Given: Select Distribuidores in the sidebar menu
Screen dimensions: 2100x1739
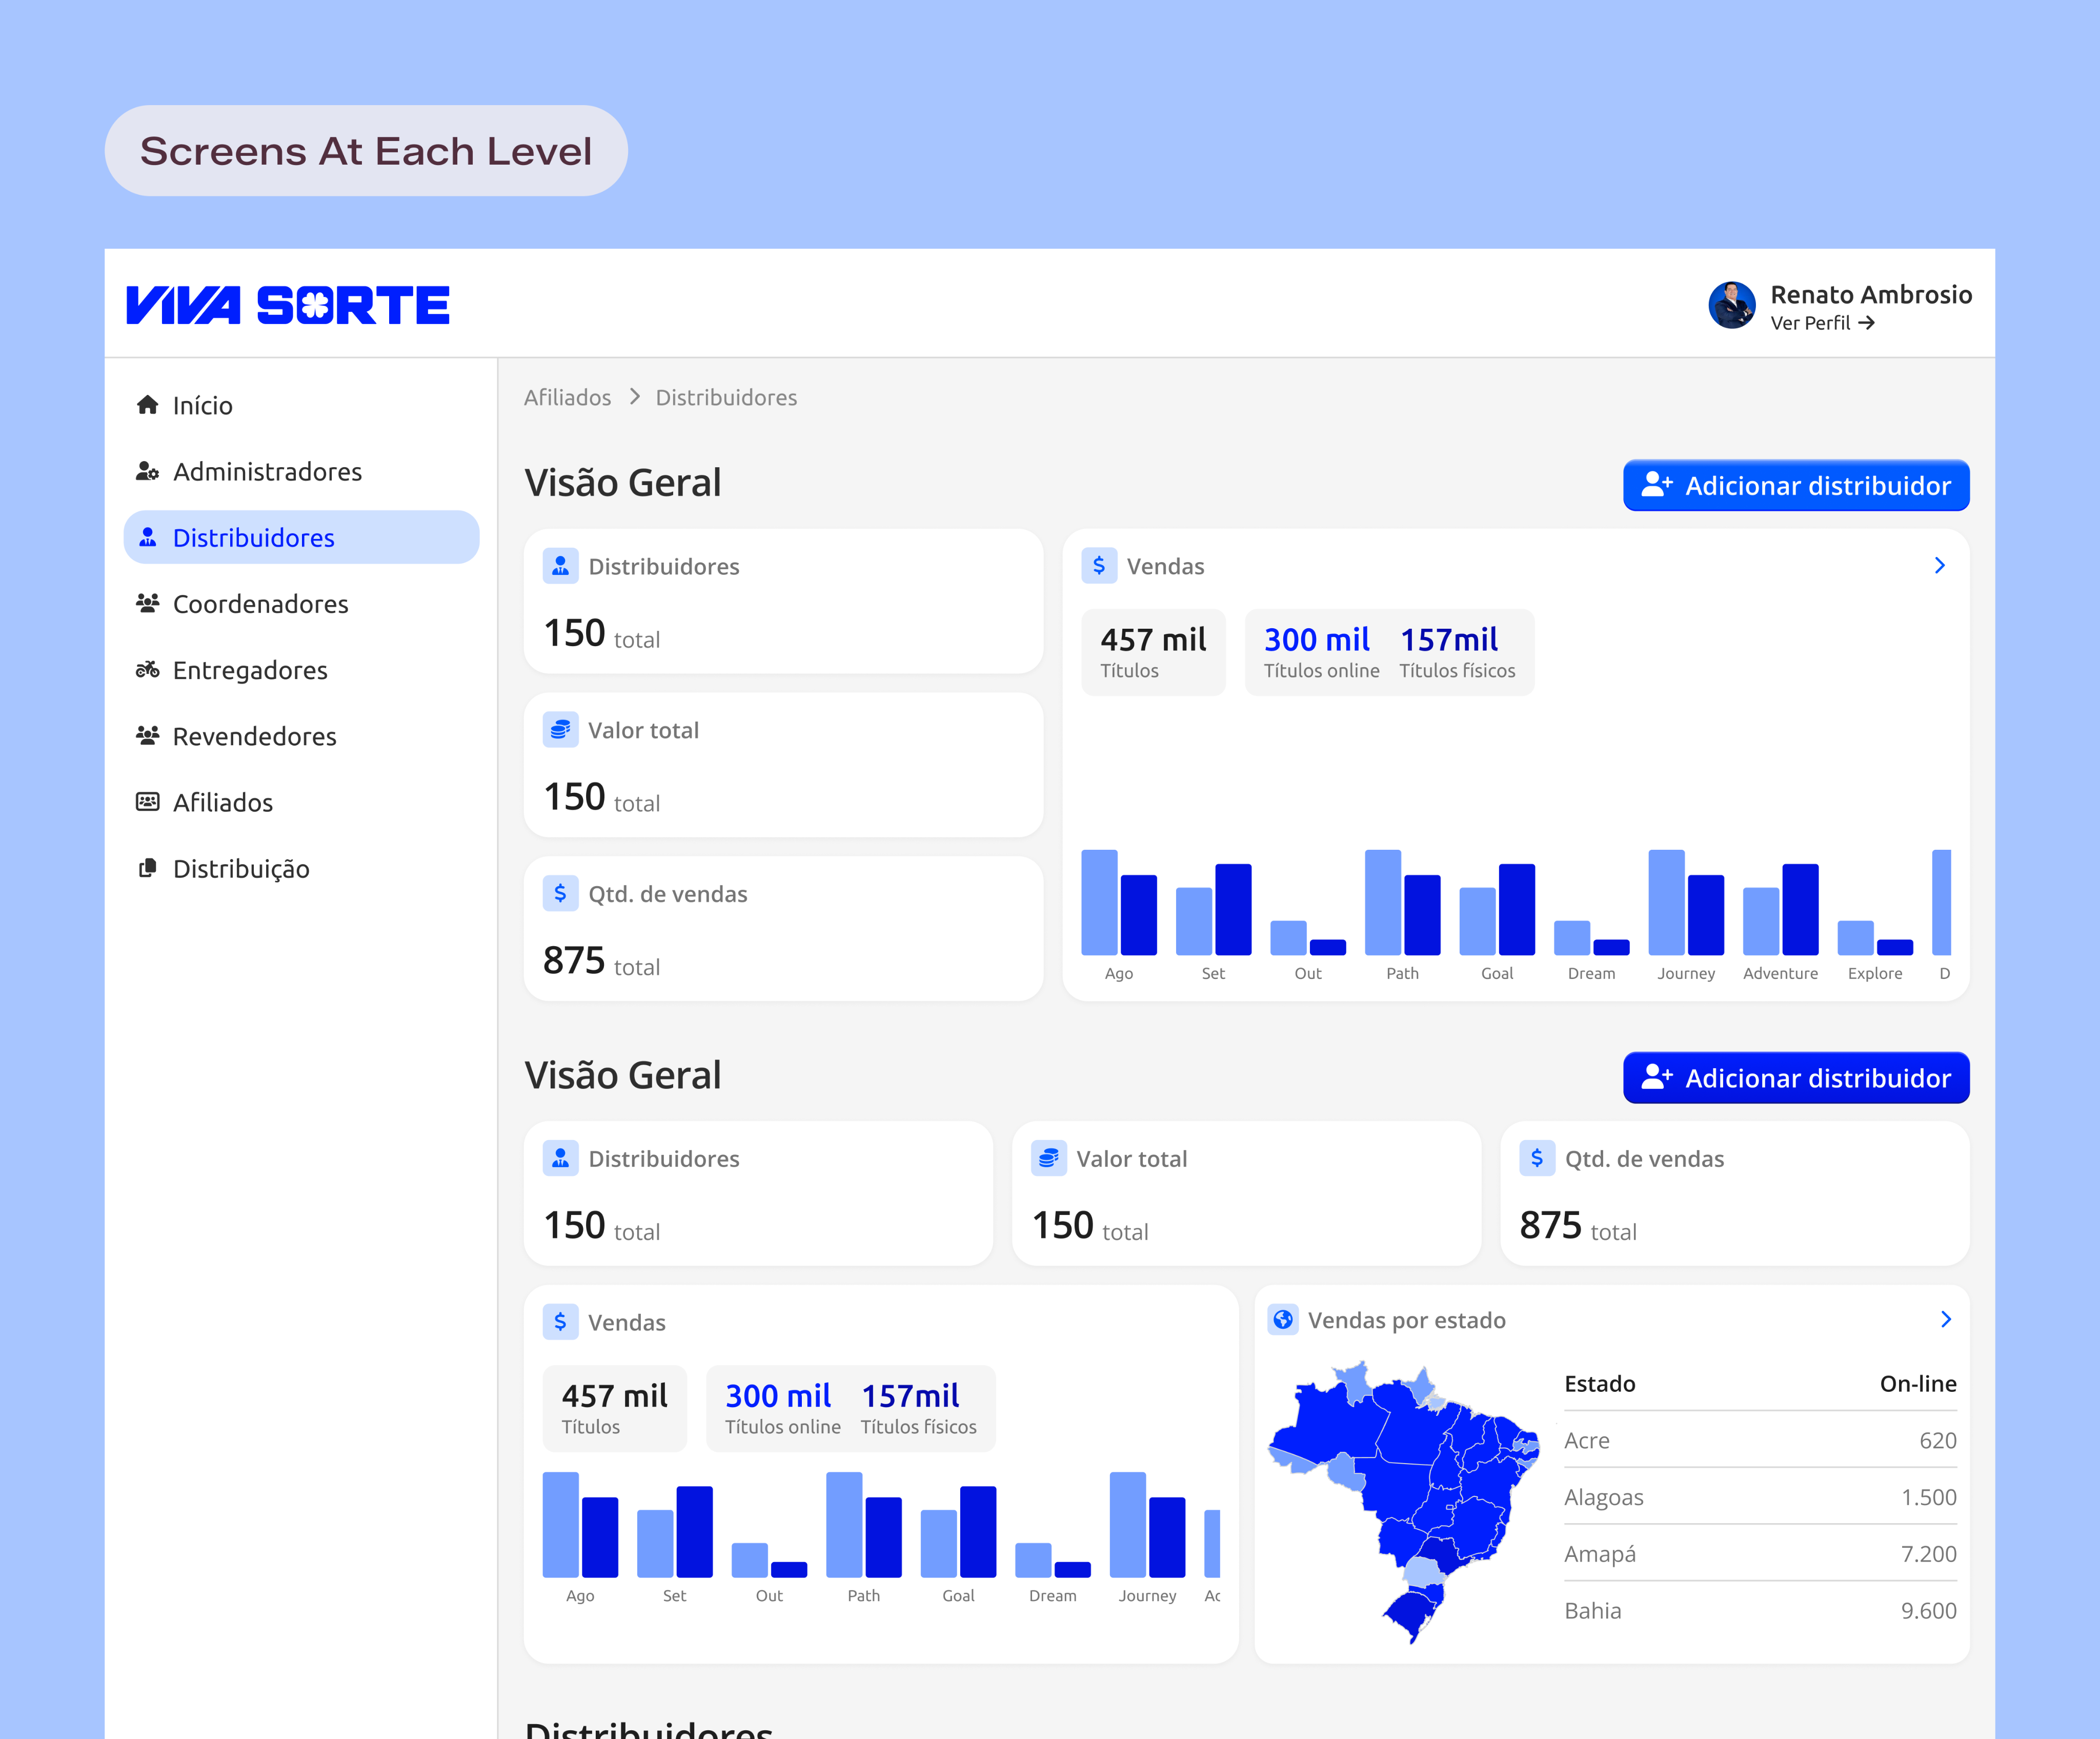Looking at the screenshot, I should 301,537.
